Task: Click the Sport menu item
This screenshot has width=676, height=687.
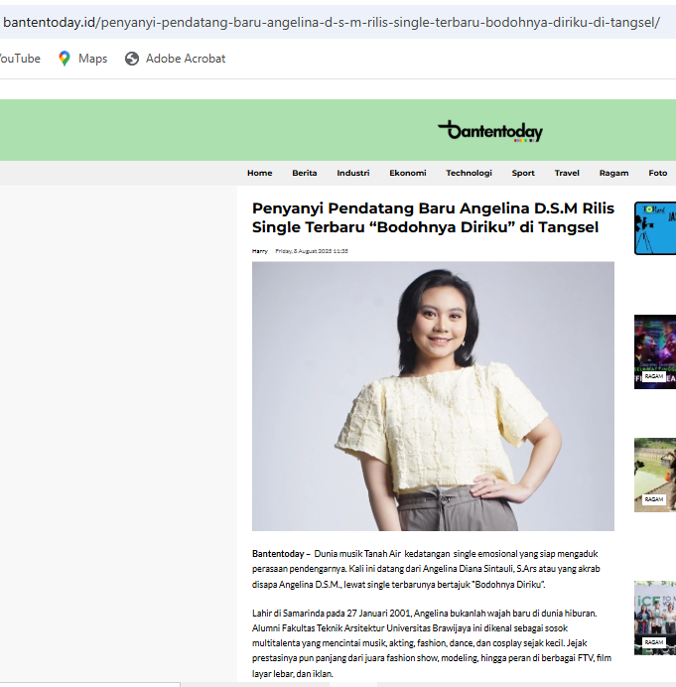Action: (x=523, y=173)
